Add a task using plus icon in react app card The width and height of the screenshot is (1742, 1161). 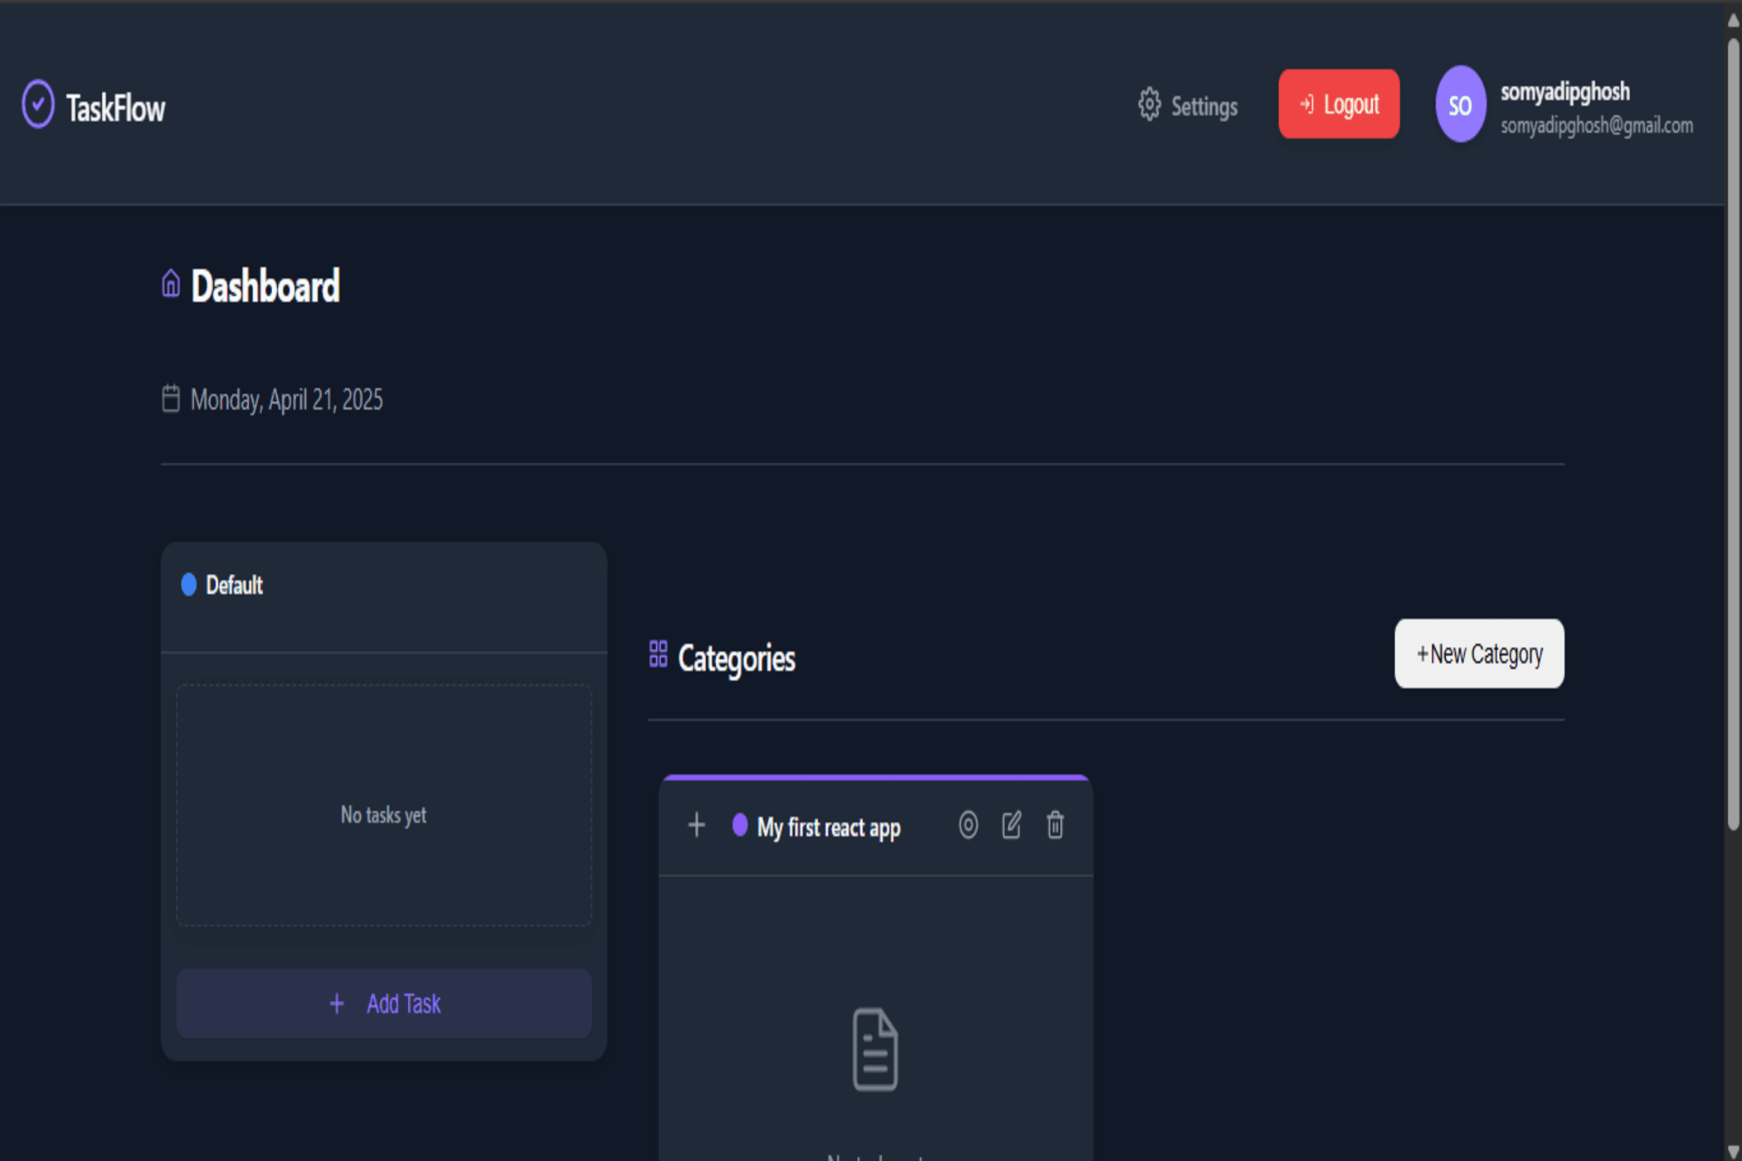[697, 825]
